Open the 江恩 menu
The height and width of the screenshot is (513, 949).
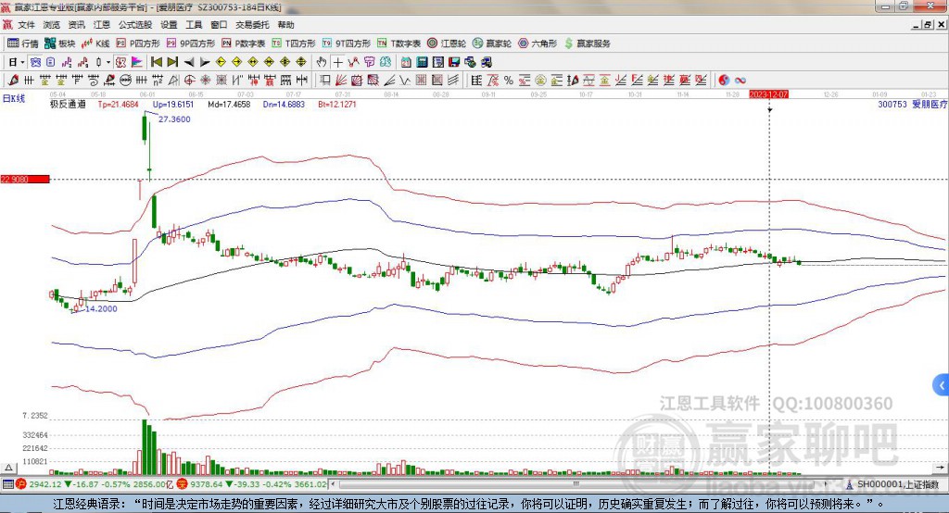(x=102, y=25)
